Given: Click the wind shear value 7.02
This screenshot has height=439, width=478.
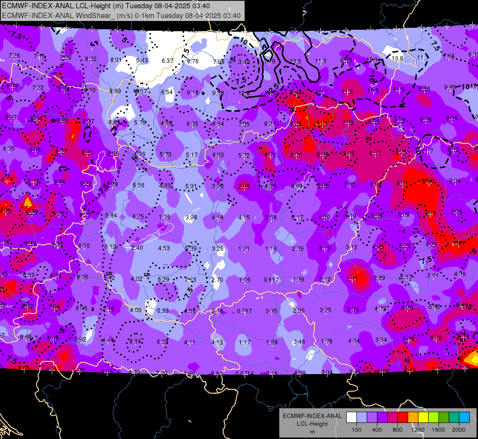Looking at the screenshot, I should (x=350, y=184).
